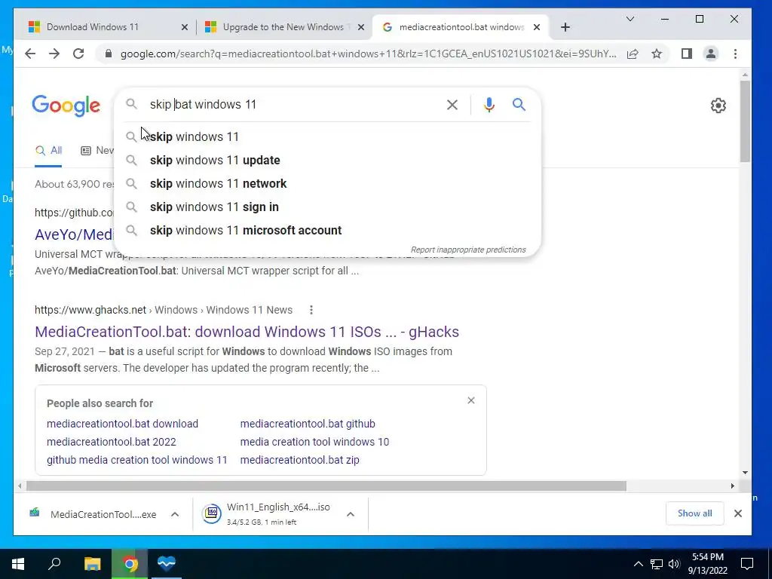Viewport: 772px width, 579px height.
Task: Reload the current Google page
Action: pos(78,54)
